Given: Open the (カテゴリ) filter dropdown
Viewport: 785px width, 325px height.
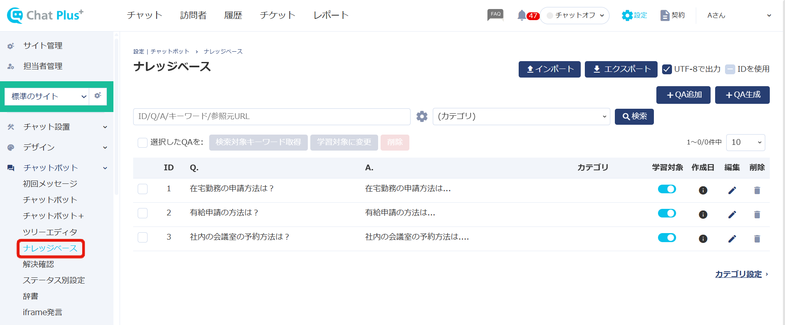Looking at the screenshot, I should [521, 117].
